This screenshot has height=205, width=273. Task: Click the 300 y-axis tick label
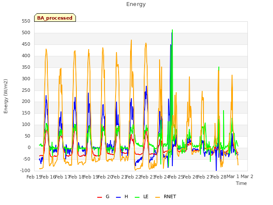(x=26, y=79)
